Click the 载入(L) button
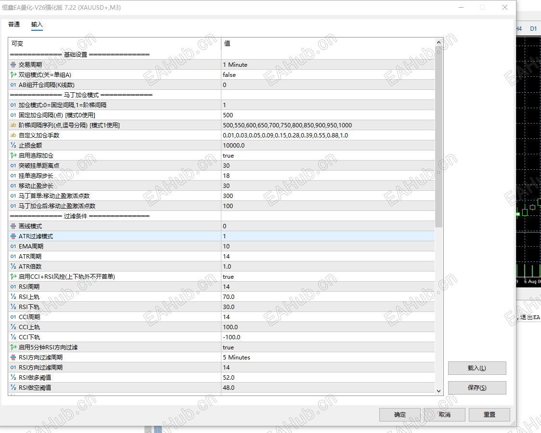Screen dimensions: 541x433 pyautogui.click(x=477, y=368)
